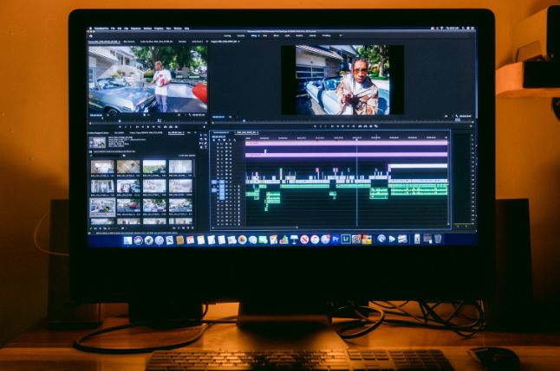Viewport: 560px width, 371px height.
Task: Insert source clip into the timeline
Action: click(166, 127)
